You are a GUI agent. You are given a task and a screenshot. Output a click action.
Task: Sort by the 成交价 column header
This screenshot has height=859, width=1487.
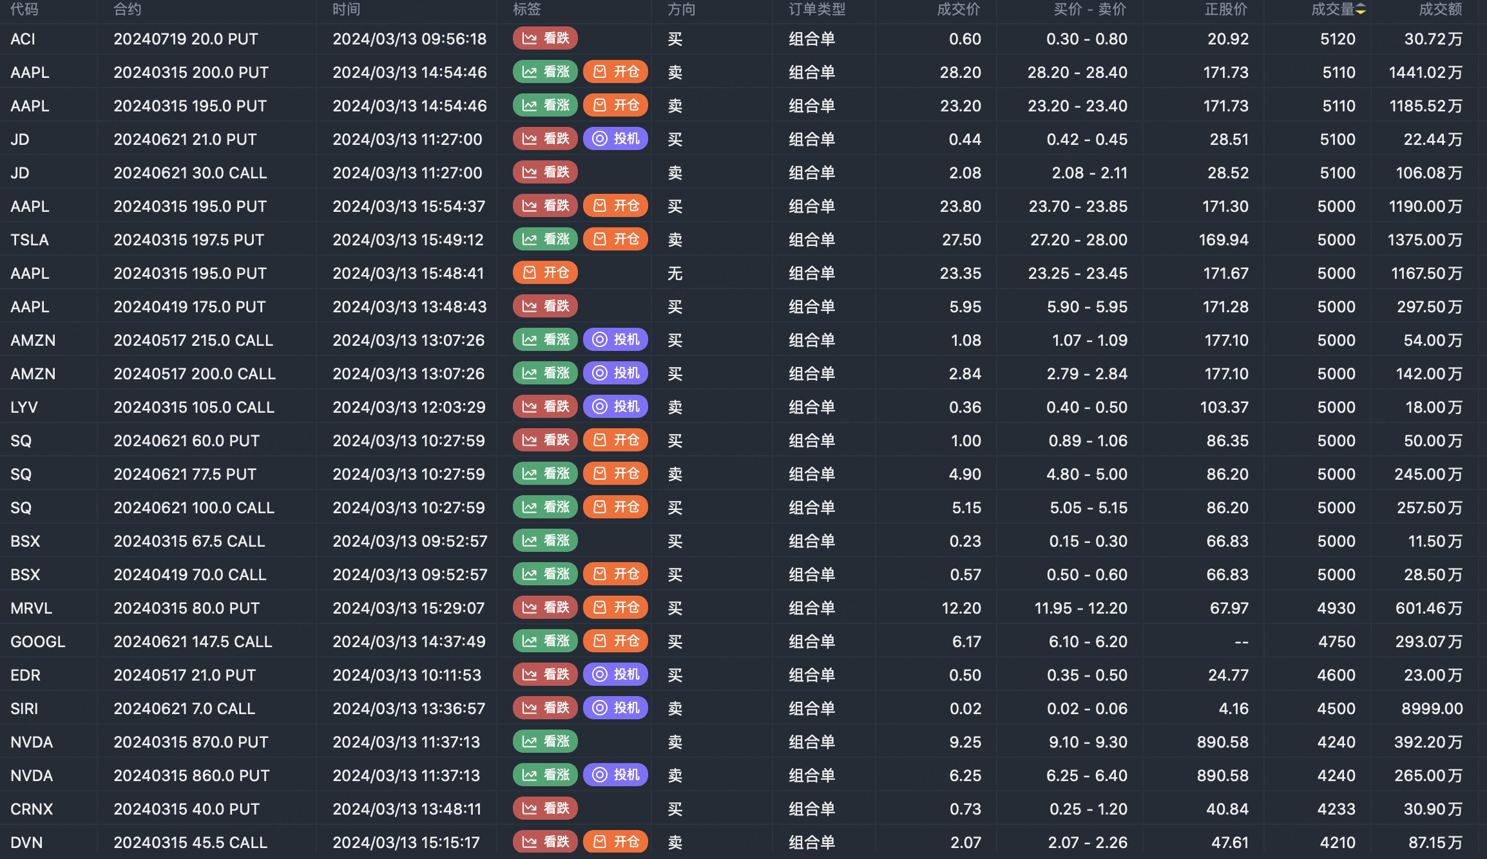coord(958,9)
